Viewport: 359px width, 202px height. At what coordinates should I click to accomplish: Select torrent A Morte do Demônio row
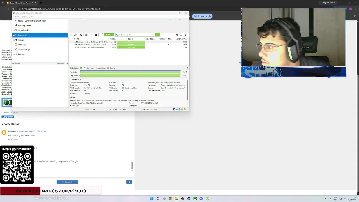pyautogui.click(x=129, y=42)
